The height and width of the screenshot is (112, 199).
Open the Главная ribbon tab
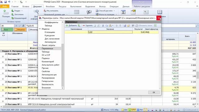point(15,7)
